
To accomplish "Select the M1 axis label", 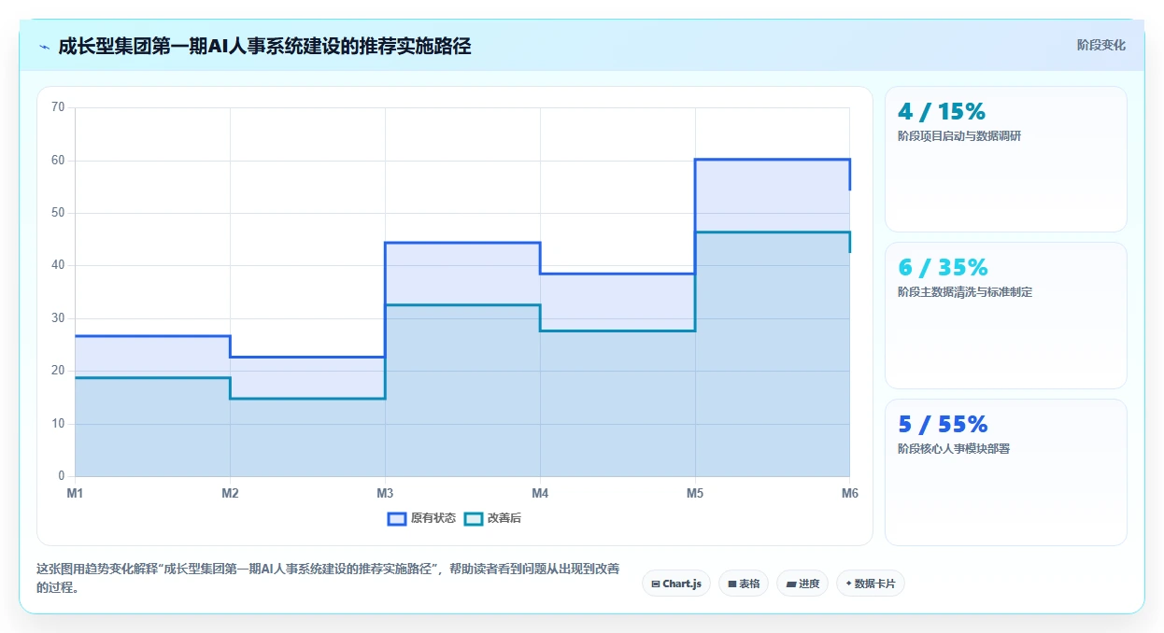I will (x=75, y=493).
